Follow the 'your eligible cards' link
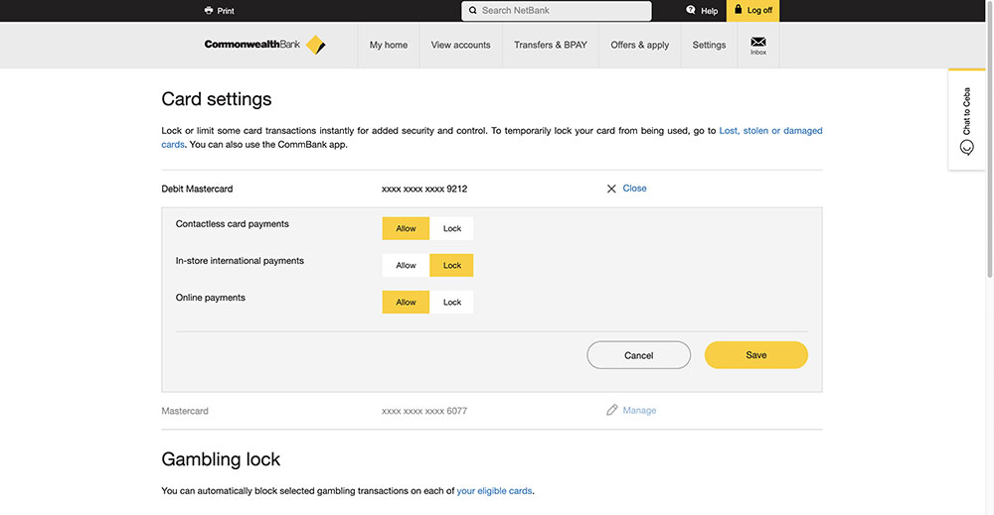 pyautogui.click(x=494, y=491)
